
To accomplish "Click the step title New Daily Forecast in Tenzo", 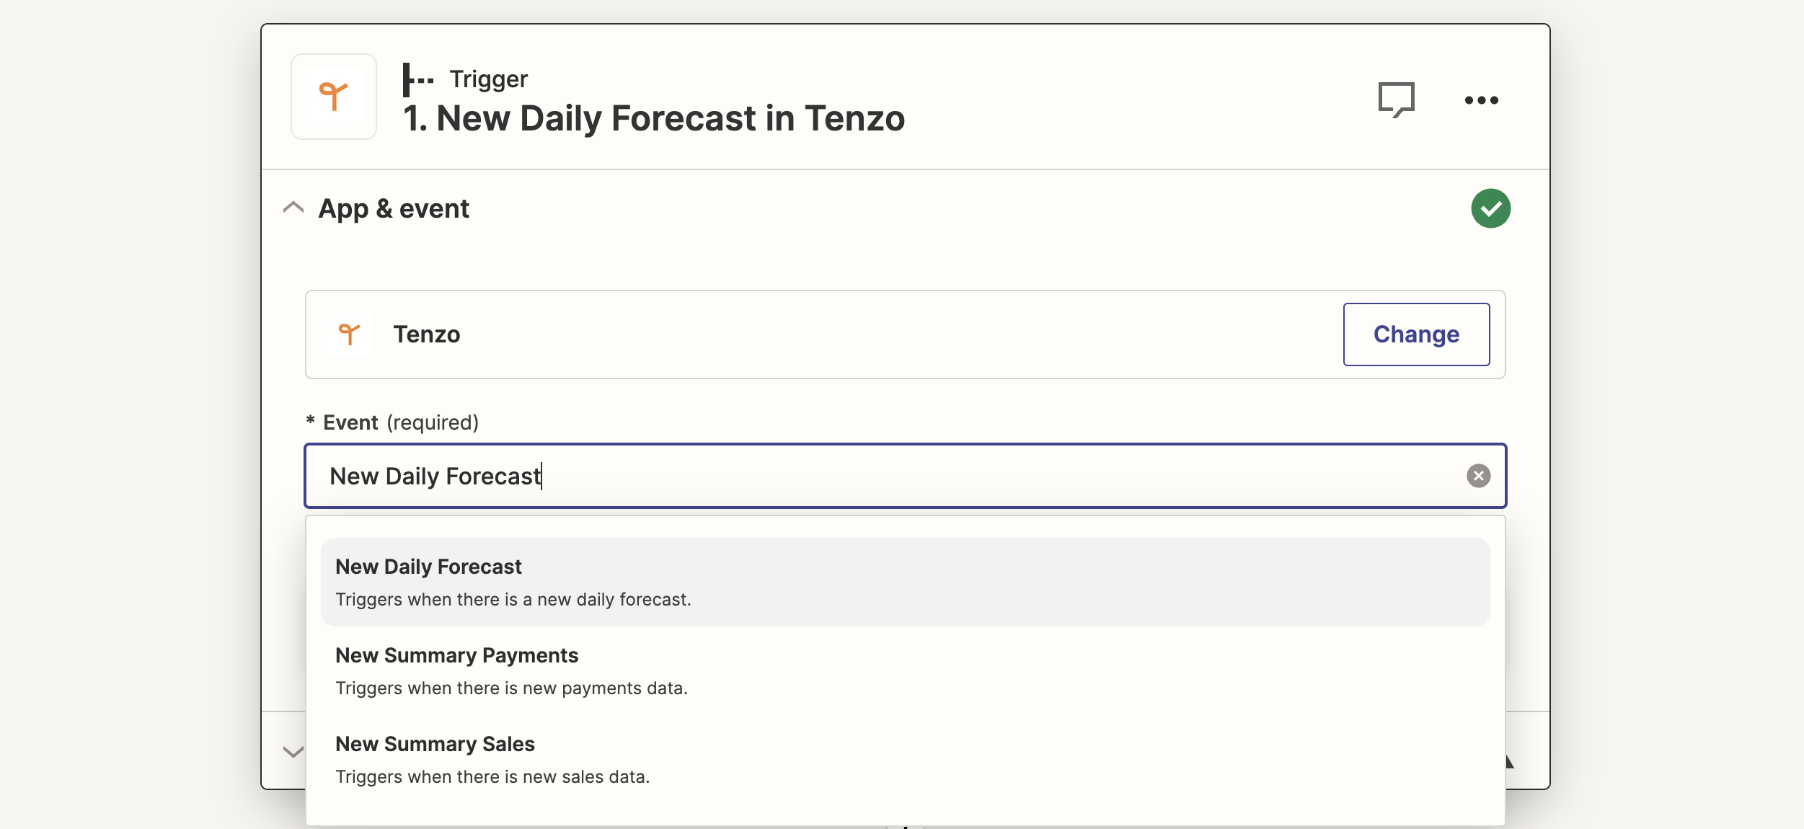I will pos(654,118).
